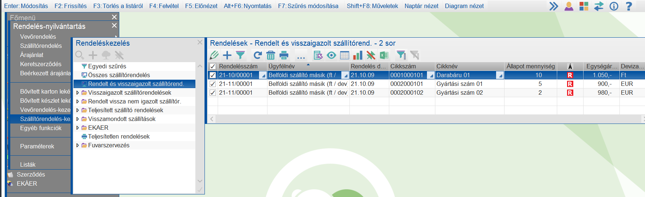This screenshot has height=197, width=645.
Task: Open Listák menu item
Action: (28, 164)
